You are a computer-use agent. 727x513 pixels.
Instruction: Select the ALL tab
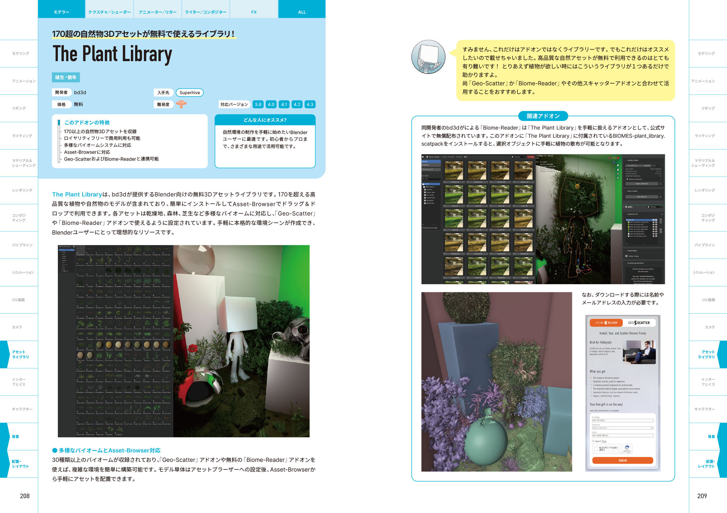(x=302, y=9)
